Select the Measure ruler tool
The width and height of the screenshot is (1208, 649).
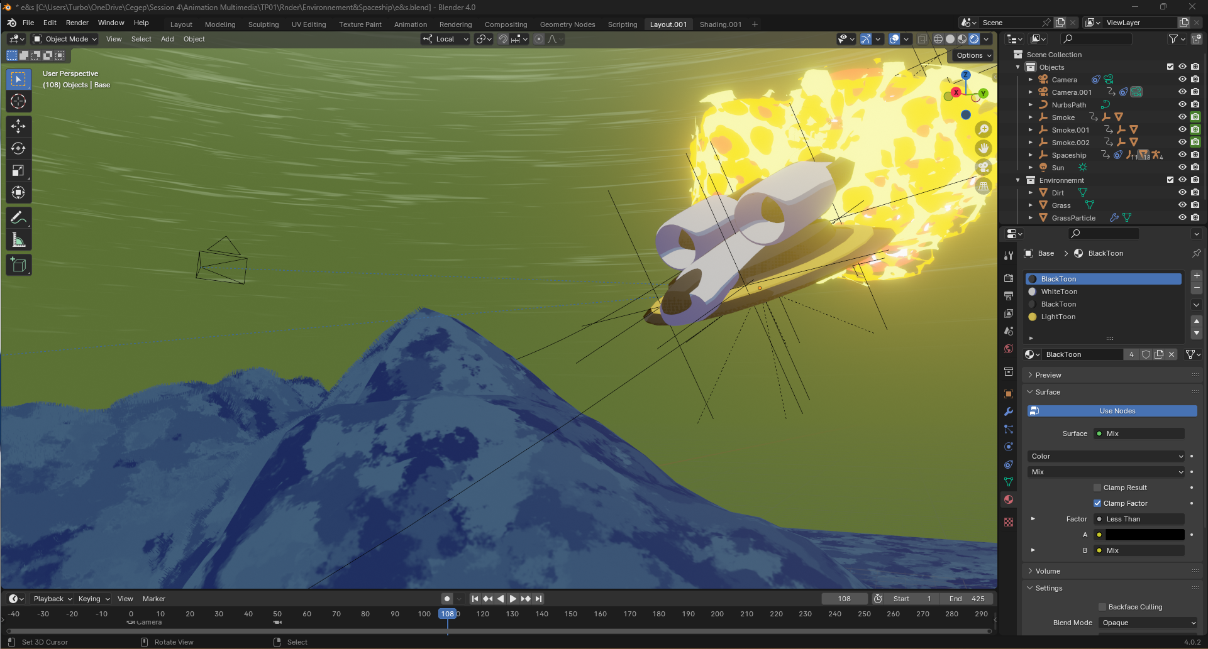18,240
